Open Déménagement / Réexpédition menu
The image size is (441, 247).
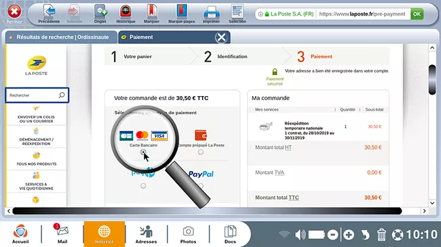[36, 137]
